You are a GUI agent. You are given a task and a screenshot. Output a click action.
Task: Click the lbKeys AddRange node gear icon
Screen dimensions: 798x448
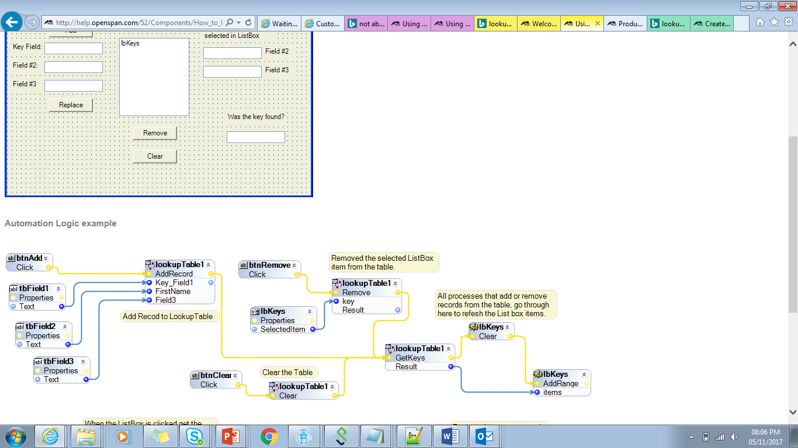tap(538, 374)
